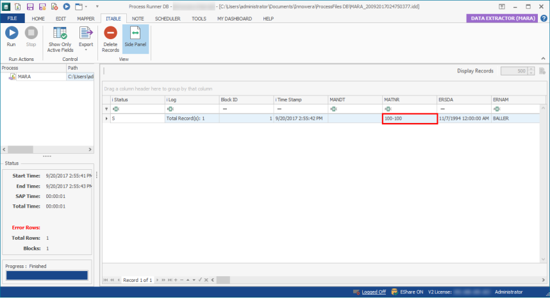This screenshot has height=298, width=550.
Task: Switch to the HOME tab
Action: 38,19
